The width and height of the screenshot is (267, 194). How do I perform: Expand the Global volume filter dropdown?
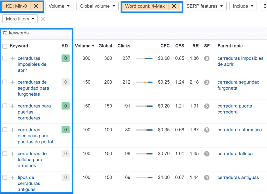97,6
